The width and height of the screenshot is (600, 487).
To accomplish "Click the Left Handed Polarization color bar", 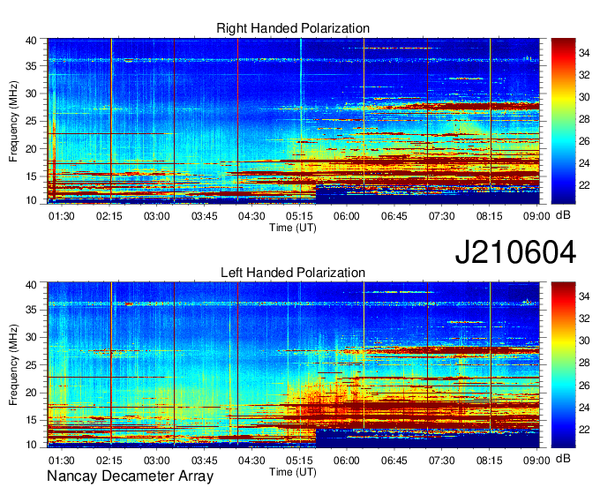I will (x=563, y=365).
